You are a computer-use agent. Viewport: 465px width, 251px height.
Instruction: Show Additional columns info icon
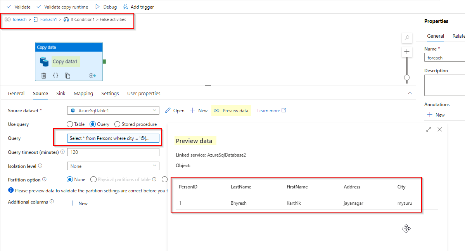click(52, 201)
